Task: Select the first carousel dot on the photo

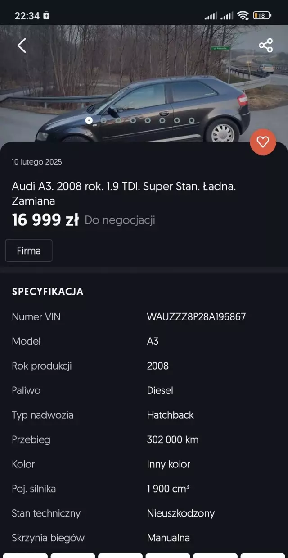Action: click(89, 120)
